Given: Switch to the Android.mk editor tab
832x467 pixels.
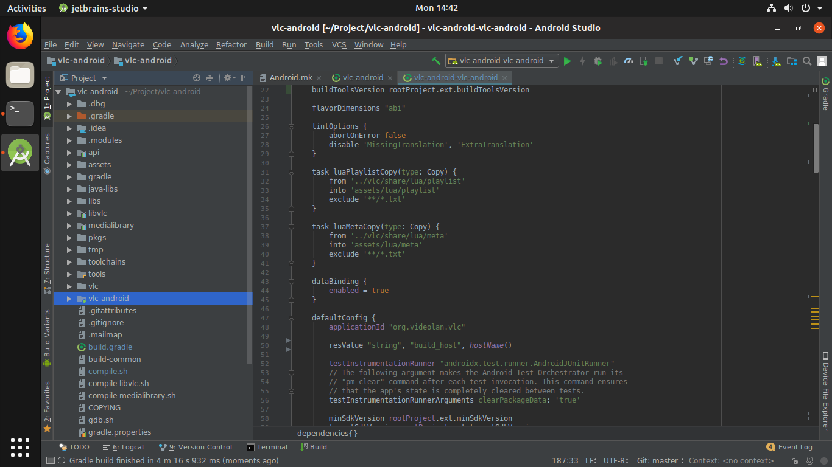Looking at the screenshot, I should click(291, 78).
